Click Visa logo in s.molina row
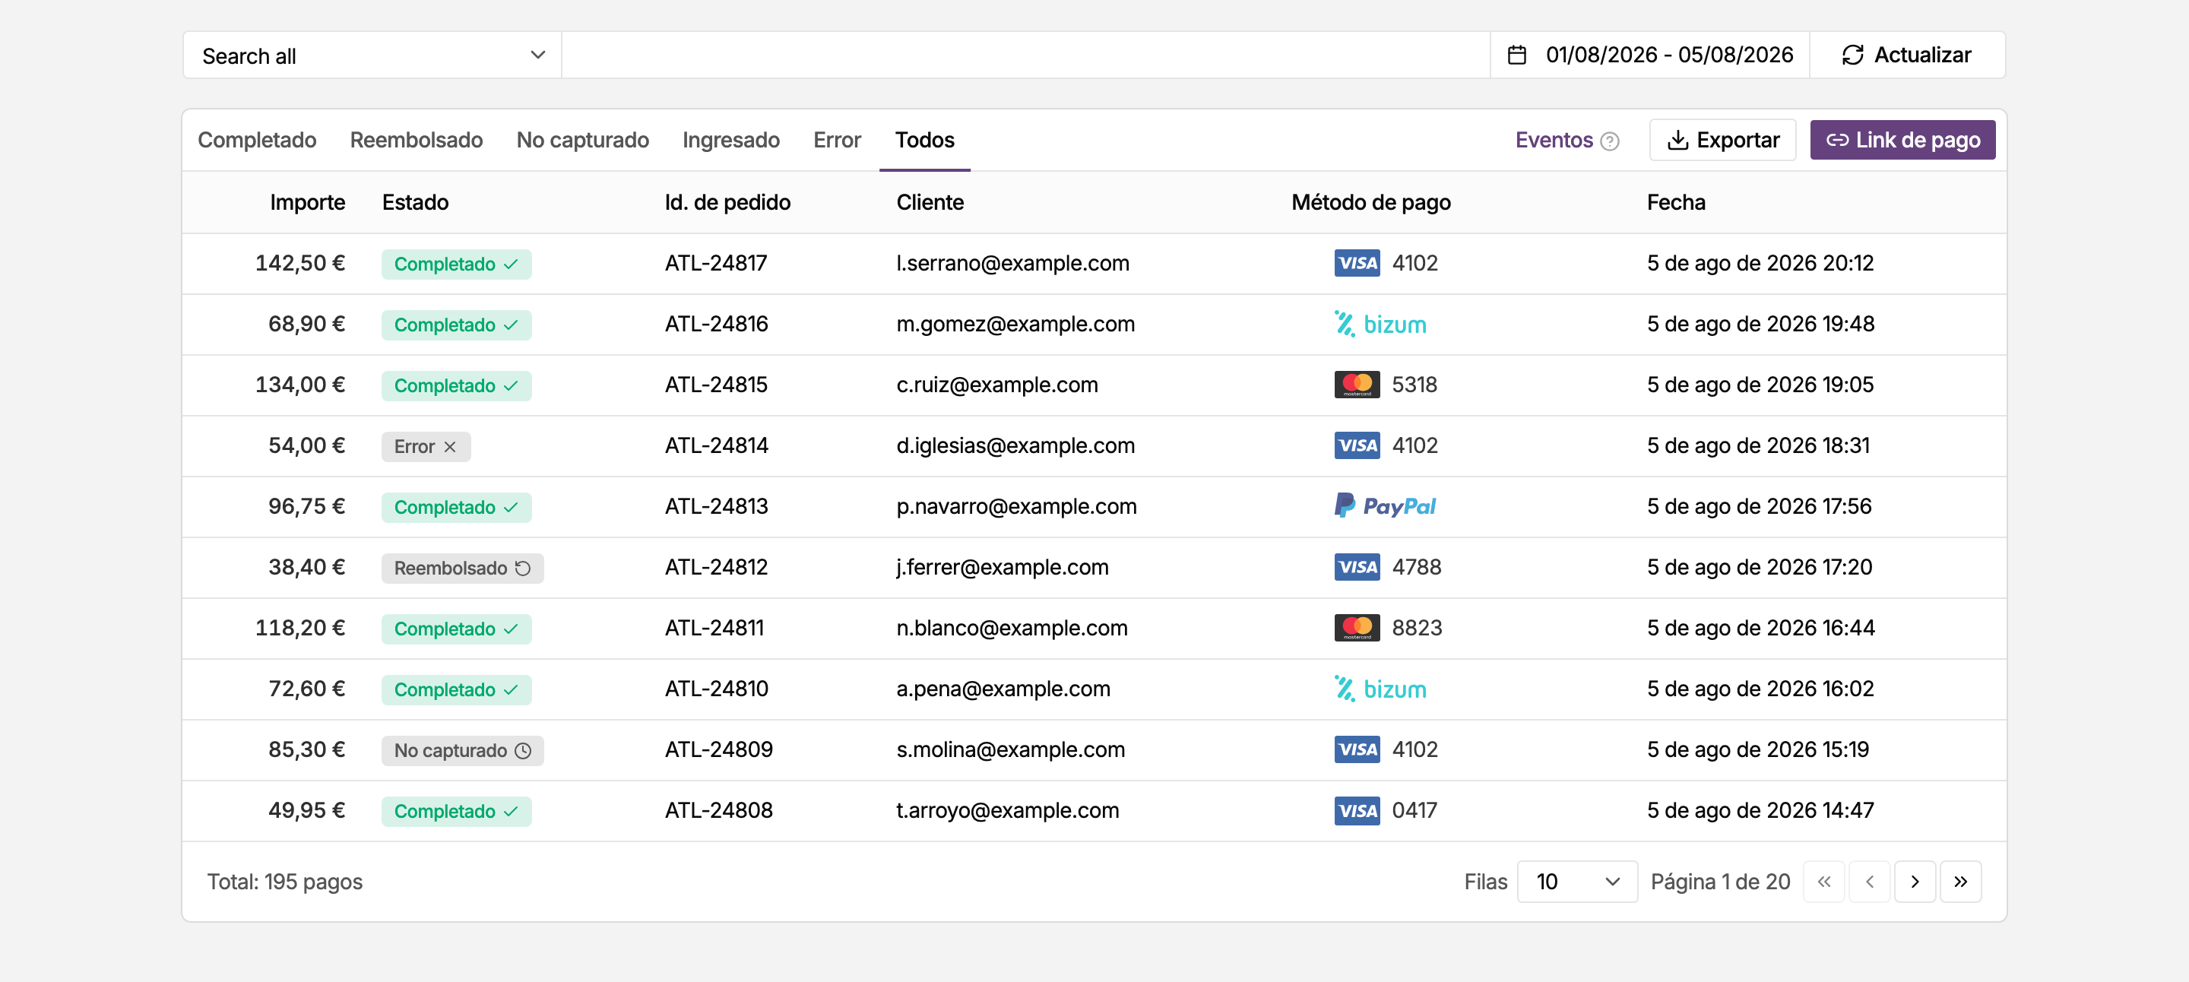The width and height of the screenshot is (2189, 982). pyautogui.click(x=1357, y=750)
